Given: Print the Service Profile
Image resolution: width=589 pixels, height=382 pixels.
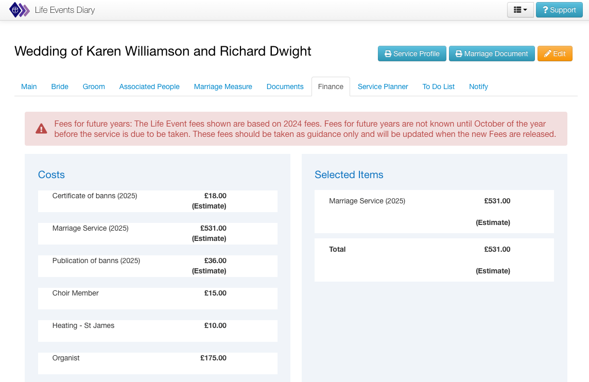Looking at the screenshot, I should pyautogui.click(x=412, y=54).
